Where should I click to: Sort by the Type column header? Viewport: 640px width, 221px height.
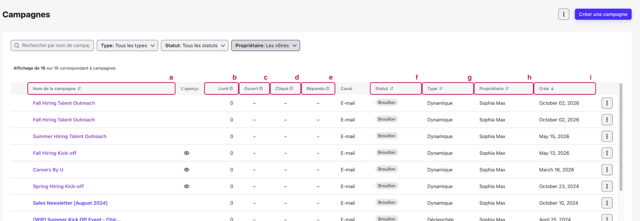click(x=441, y=88)
